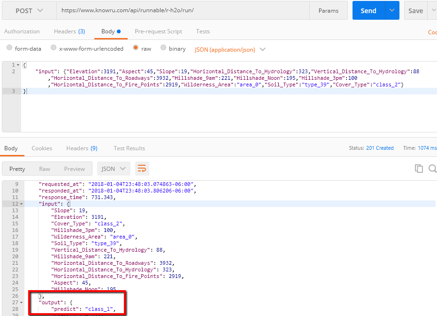The image size is (437, 316).
Task: Click the "Horizontal_Distance_To_Roadways": 3932 response line
Action: [113, 263]
